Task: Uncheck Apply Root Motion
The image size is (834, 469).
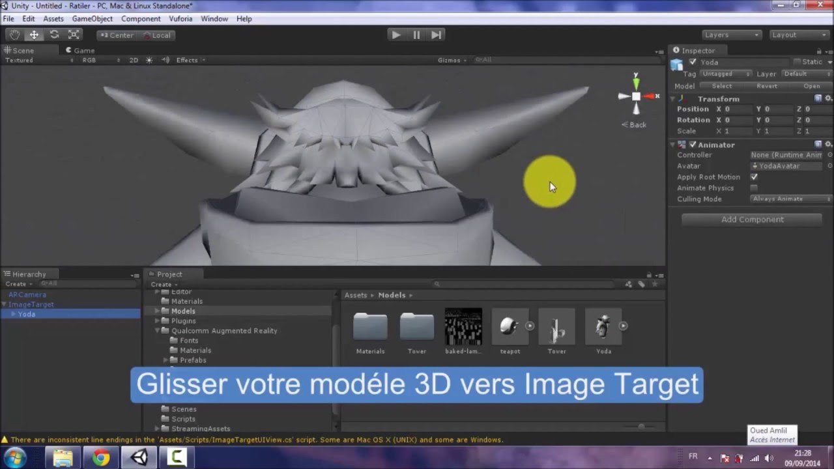Action: click(754, 177)
